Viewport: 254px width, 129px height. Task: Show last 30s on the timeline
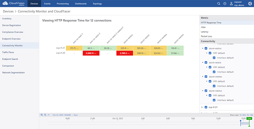(x=252, y=115)
